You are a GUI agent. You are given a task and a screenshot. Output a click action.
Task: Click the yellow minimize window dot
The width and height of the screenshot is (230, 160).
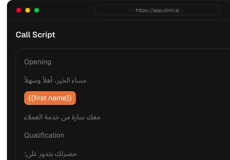(28, 10)
